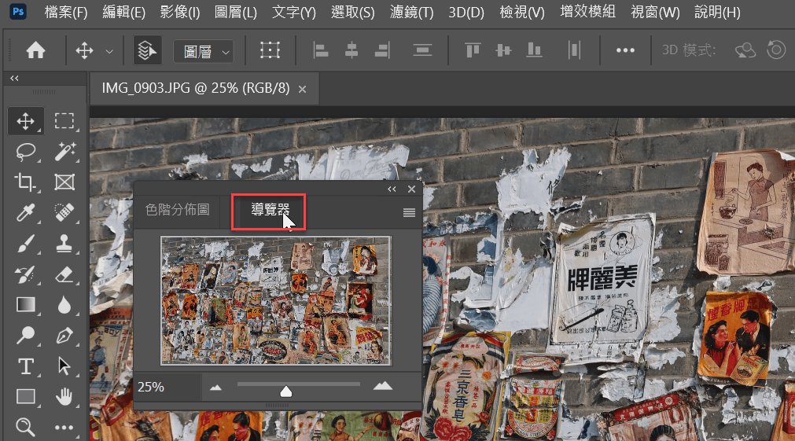Open the 檔案(F) menu
This screenshot has height=441, width=795.
tap(66, 12)
